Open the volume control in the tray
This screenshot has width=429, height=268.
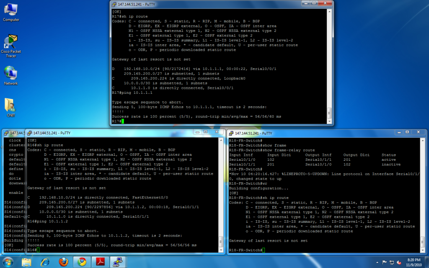[x=400, y=262]
